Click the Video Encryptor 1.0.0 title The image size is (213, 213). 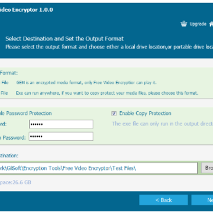click(x=27, y=9)
